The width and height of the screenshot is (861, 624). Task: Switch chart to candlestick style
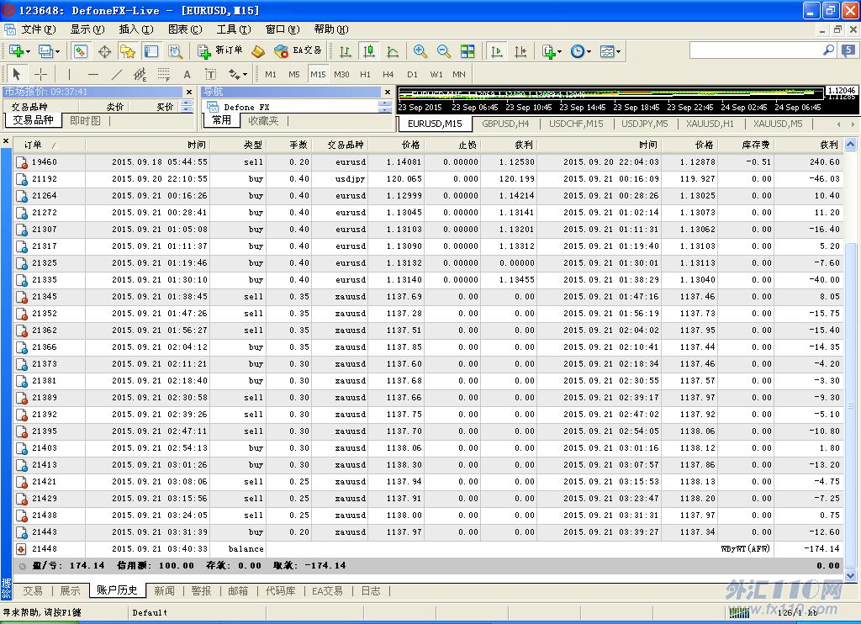(x=369, y=51)
